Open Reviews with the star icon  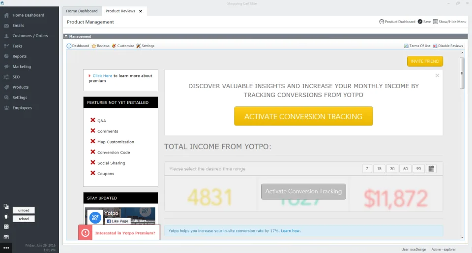click(x=100, y=46)
